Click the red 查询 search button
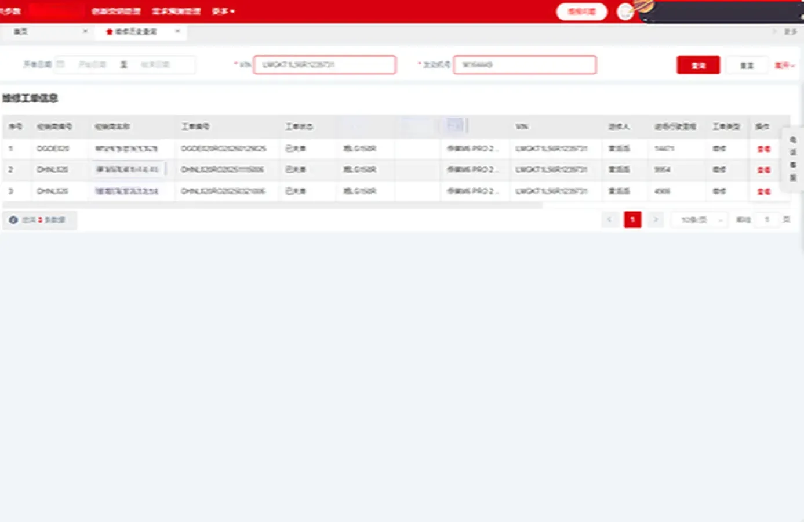Screen dimensions: 804x522 [698, 65]
